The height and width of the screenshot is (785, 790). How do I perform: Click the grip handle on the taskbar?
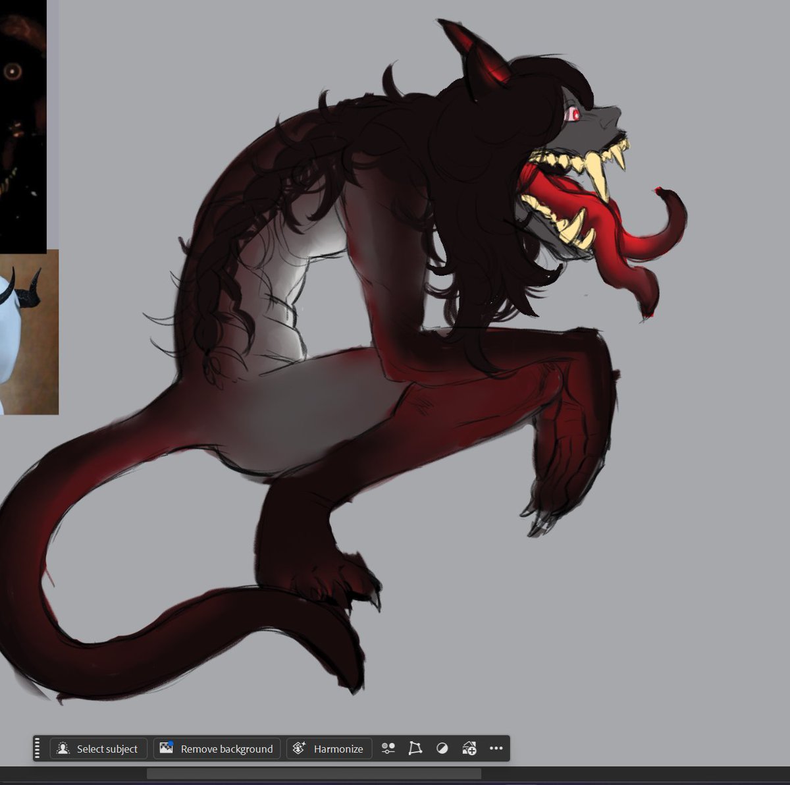point(38,748)
